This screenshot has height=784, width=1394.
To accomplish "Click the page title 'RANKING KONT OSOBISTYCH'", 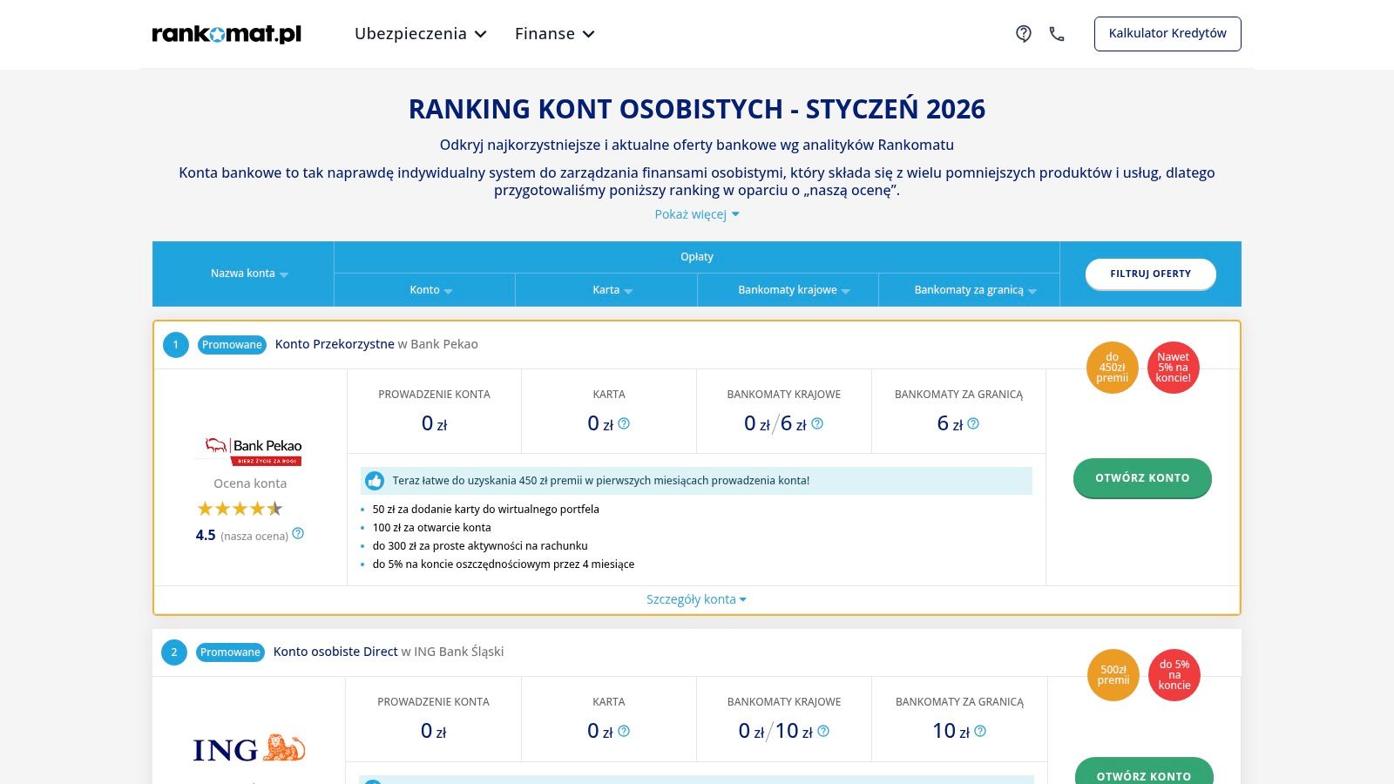I will coord(697,109).
